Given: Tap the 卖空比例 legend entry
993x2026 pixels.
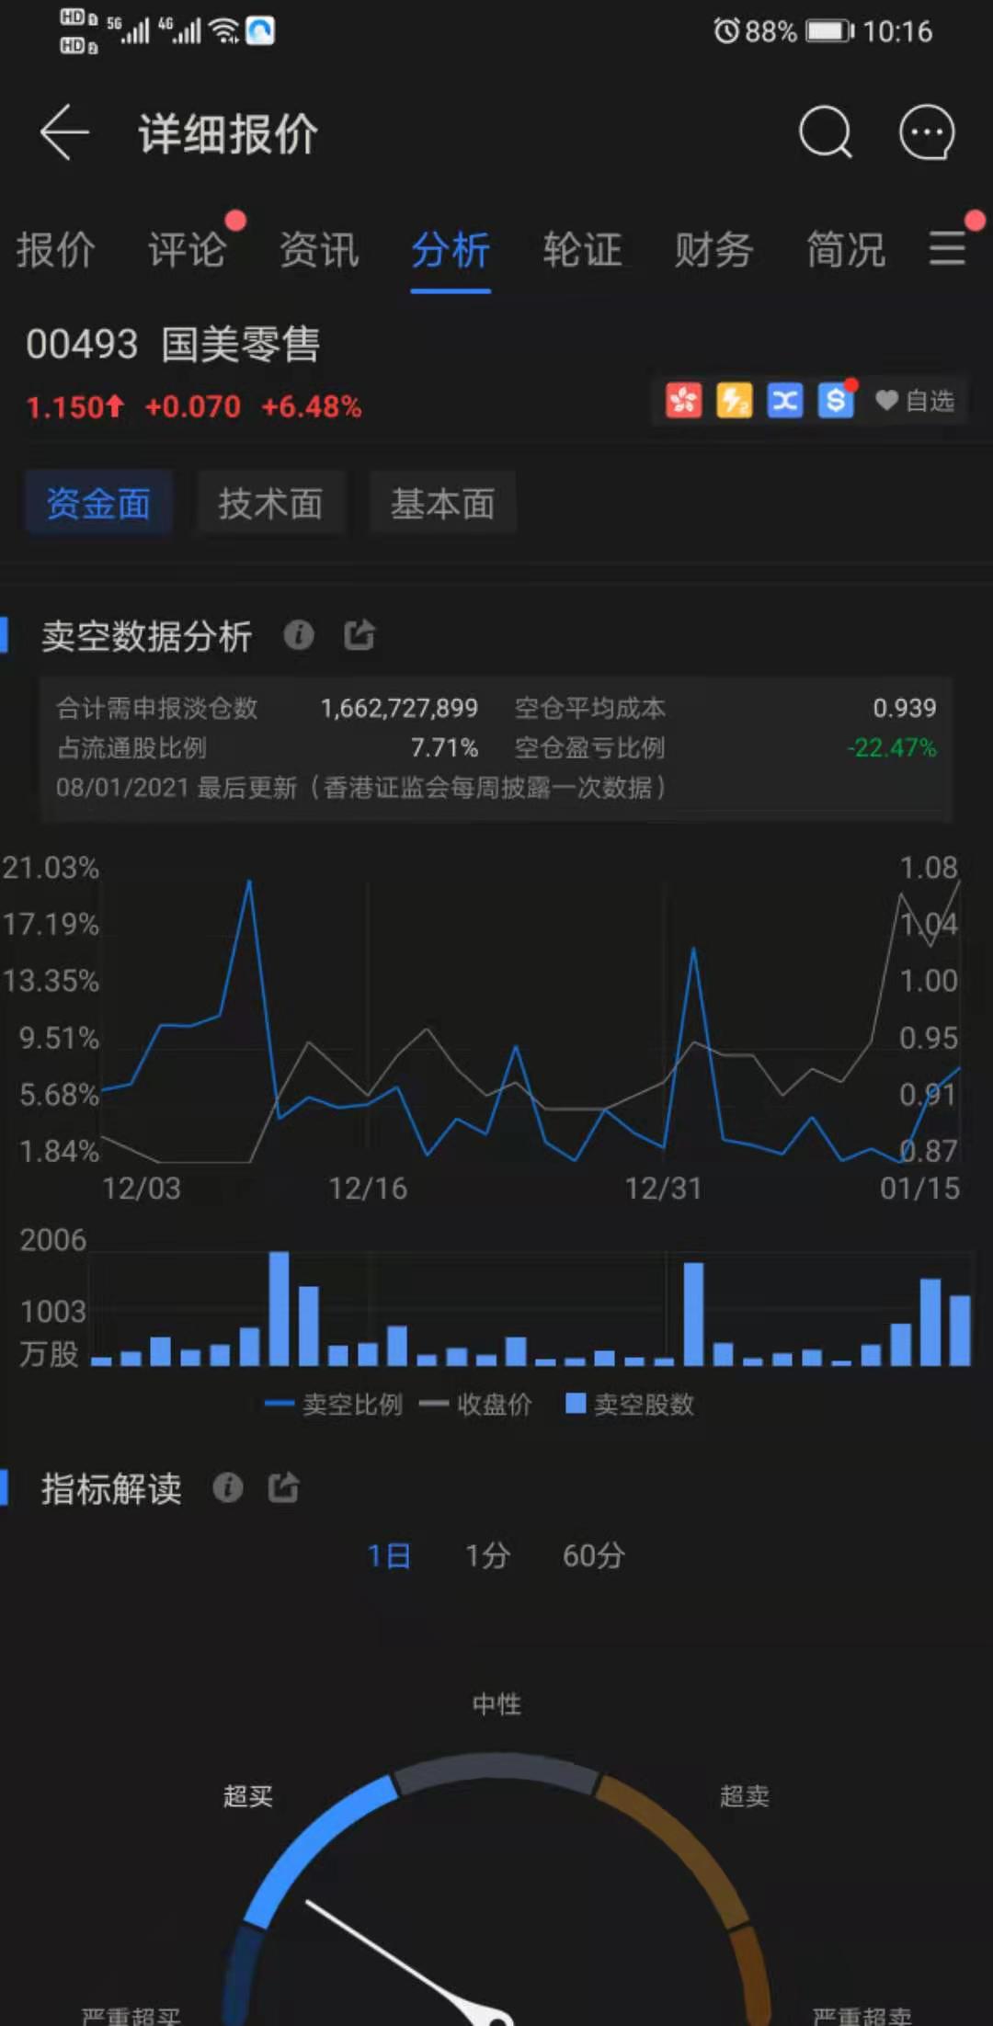Looking at the screenshot, I should (334, 1405).
